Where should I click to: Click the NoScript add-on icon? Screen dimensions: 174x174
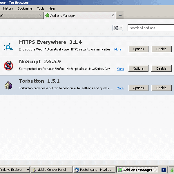(8, 66)
